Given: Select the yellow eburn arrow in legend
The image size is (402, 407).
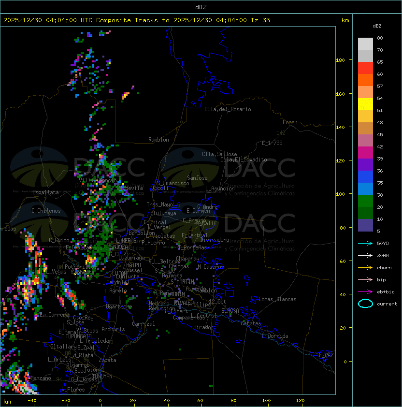Looking at the screenshot, I should pos(365,268).
